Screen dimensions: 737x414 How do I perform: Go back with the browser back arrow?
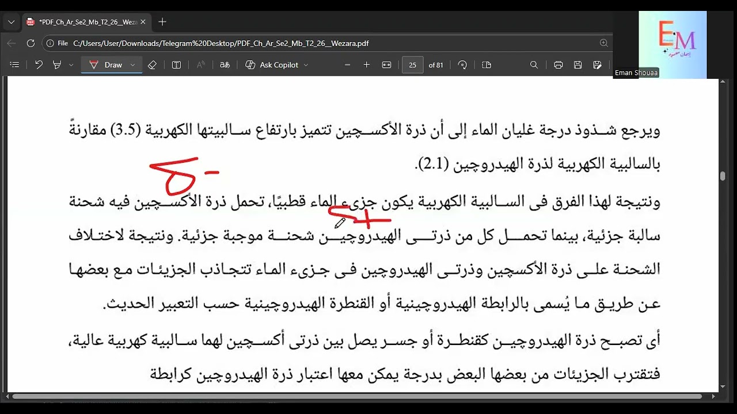click(x=12, y=43)
